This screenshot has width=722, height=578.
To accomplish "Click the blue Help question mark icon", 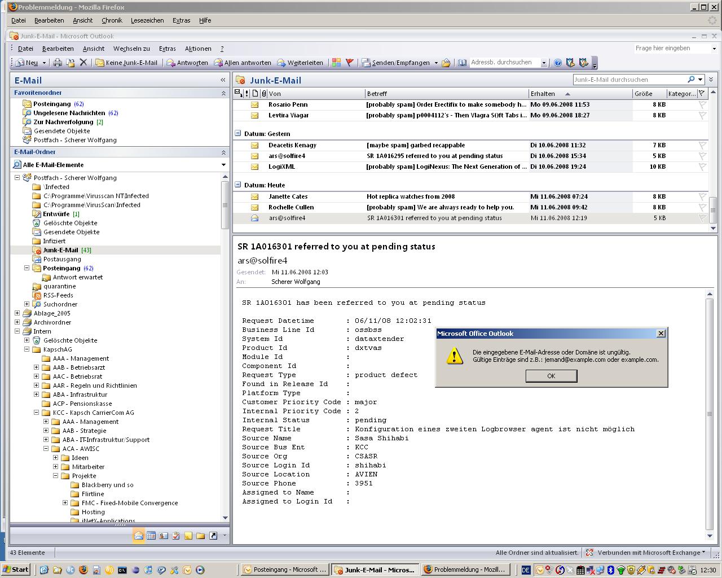I will tap(557, 63).
